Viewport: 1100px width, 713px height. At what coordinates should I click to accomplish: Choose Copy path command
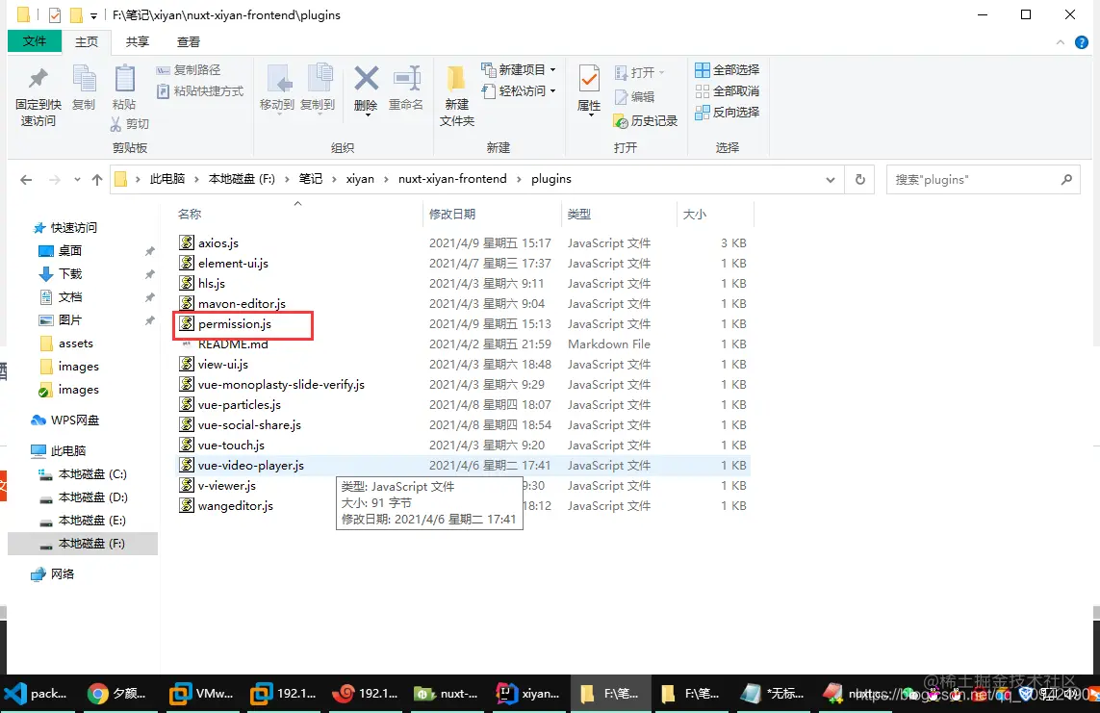click(x=189, y=70)
